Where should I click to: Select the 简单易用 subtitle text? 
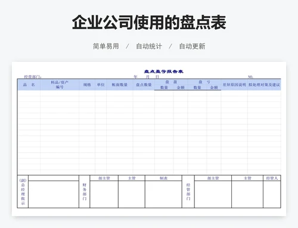coord(106,46)
